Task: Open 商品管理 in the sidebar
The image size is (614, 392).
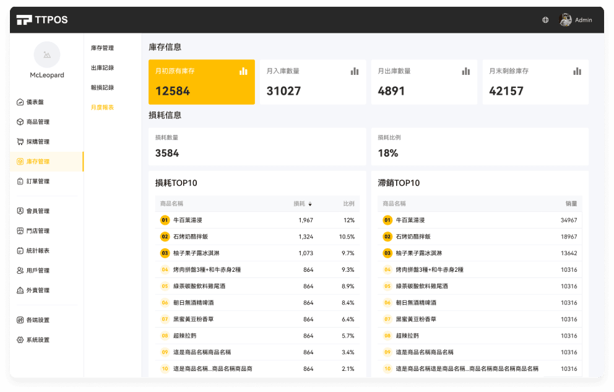Action: [37, 122]
